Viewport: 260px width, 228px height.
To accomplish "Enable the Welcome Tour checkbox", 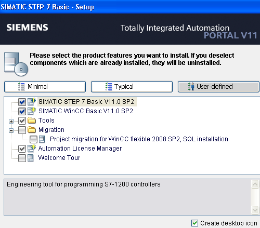I will click(22, 158).
